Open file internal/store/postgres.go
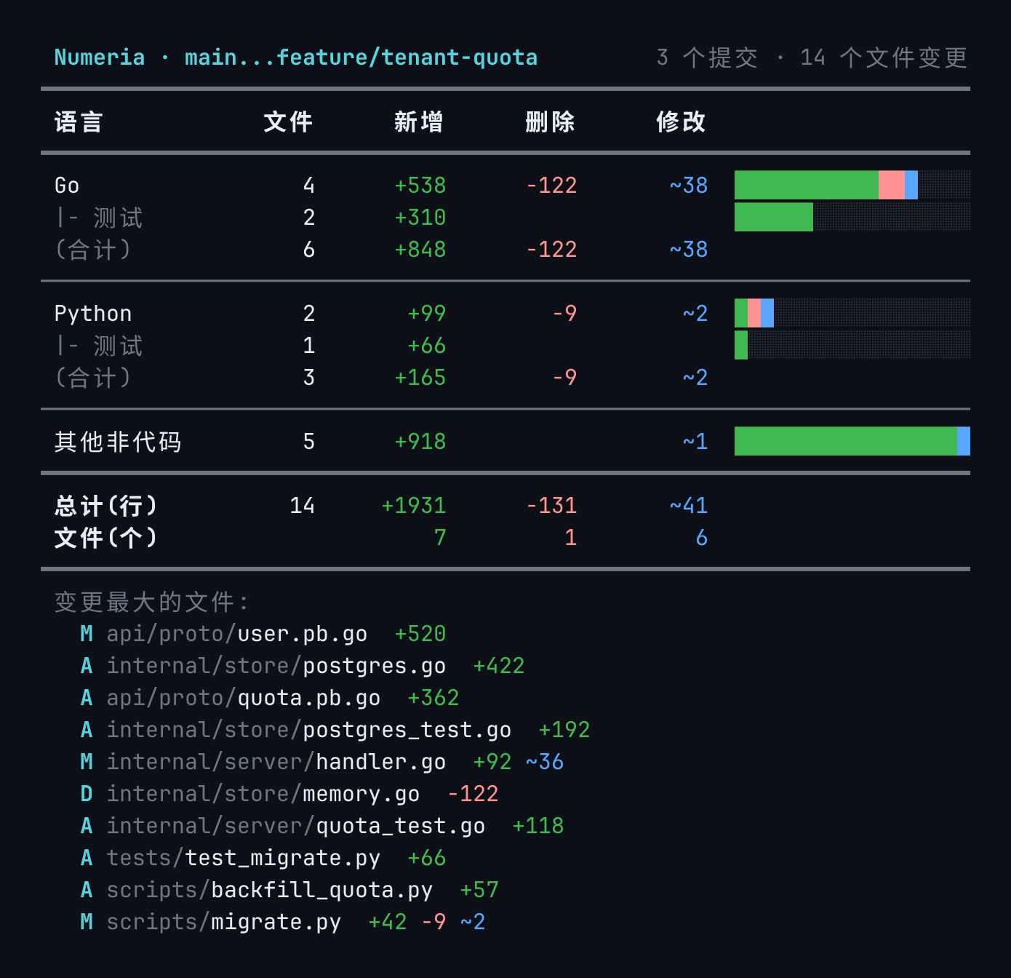 coord(276,666)
